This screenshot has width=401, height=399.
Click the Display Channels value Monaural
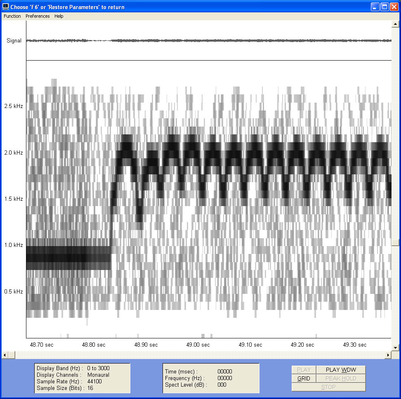click(98, 375)
